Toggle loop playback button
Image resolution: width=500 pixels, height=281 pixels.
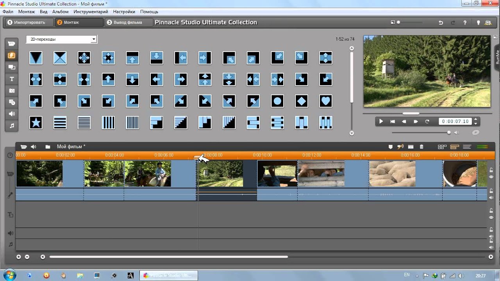coord(427,121)
